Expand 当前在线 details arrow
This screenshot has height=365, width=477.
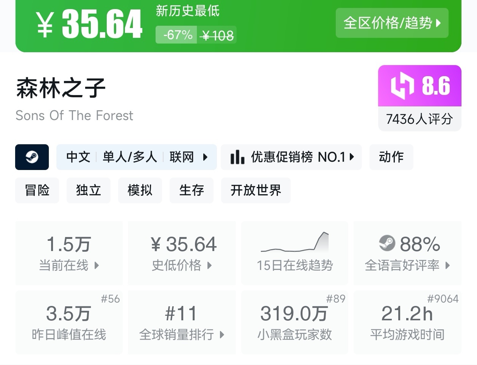coord(97,265)
